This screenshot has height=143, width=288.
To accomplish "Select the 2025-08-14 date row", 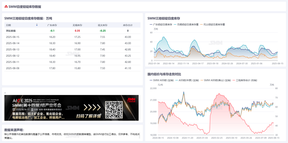I will tap(72, 43).
